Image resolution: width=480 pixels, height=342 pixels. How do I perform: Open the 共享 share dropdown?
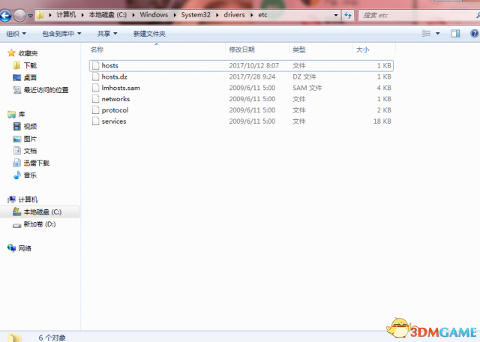pos(108,34)
